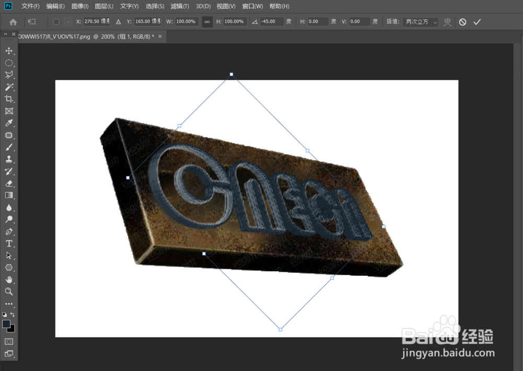Screen dimensions: 523x371
Task: Swap foreground and background colors
Action: (x=13, y=315)
